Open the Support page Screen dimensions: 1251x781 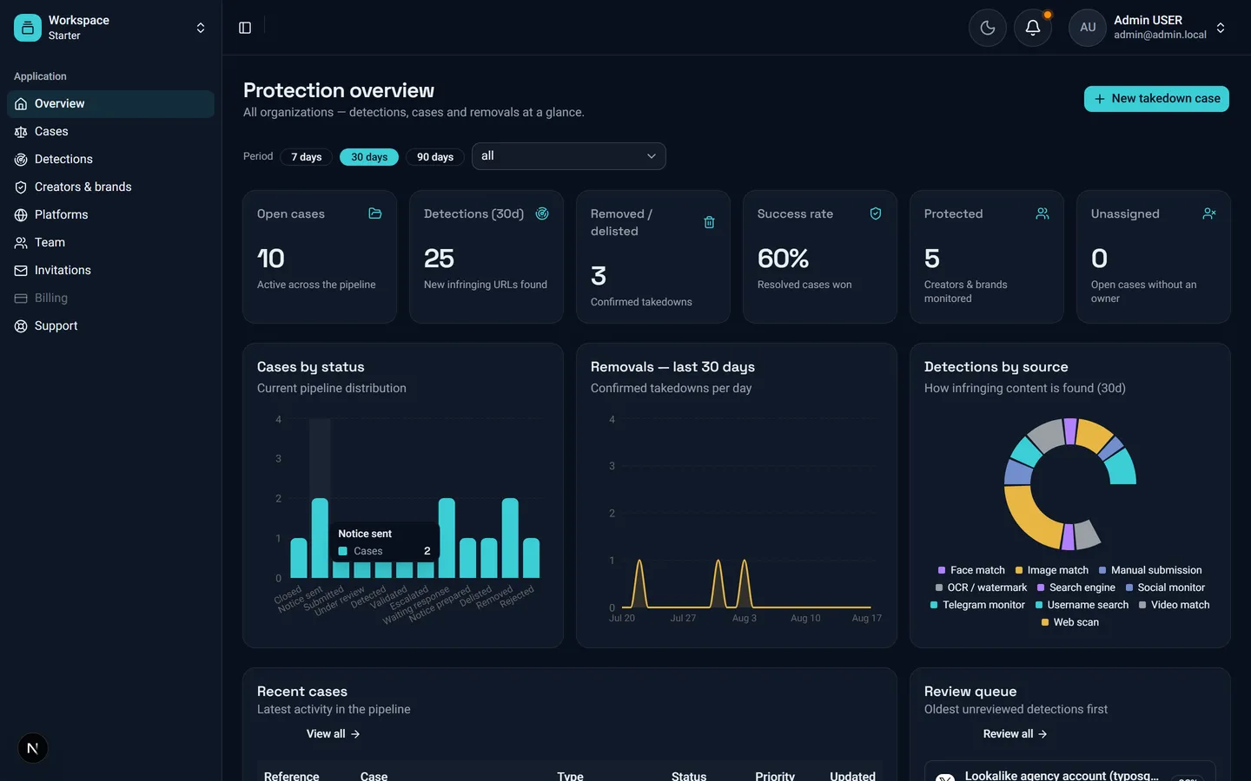pyautogui.click(x=110, y=325)
